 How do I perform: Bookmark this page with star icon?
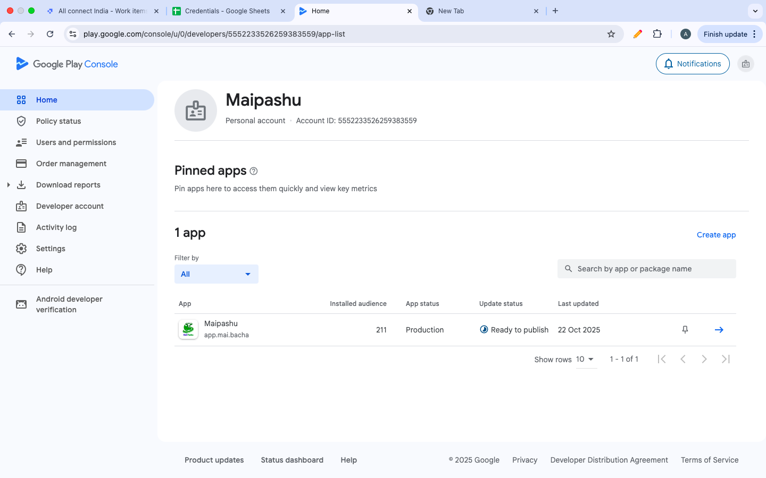[611, 34]
